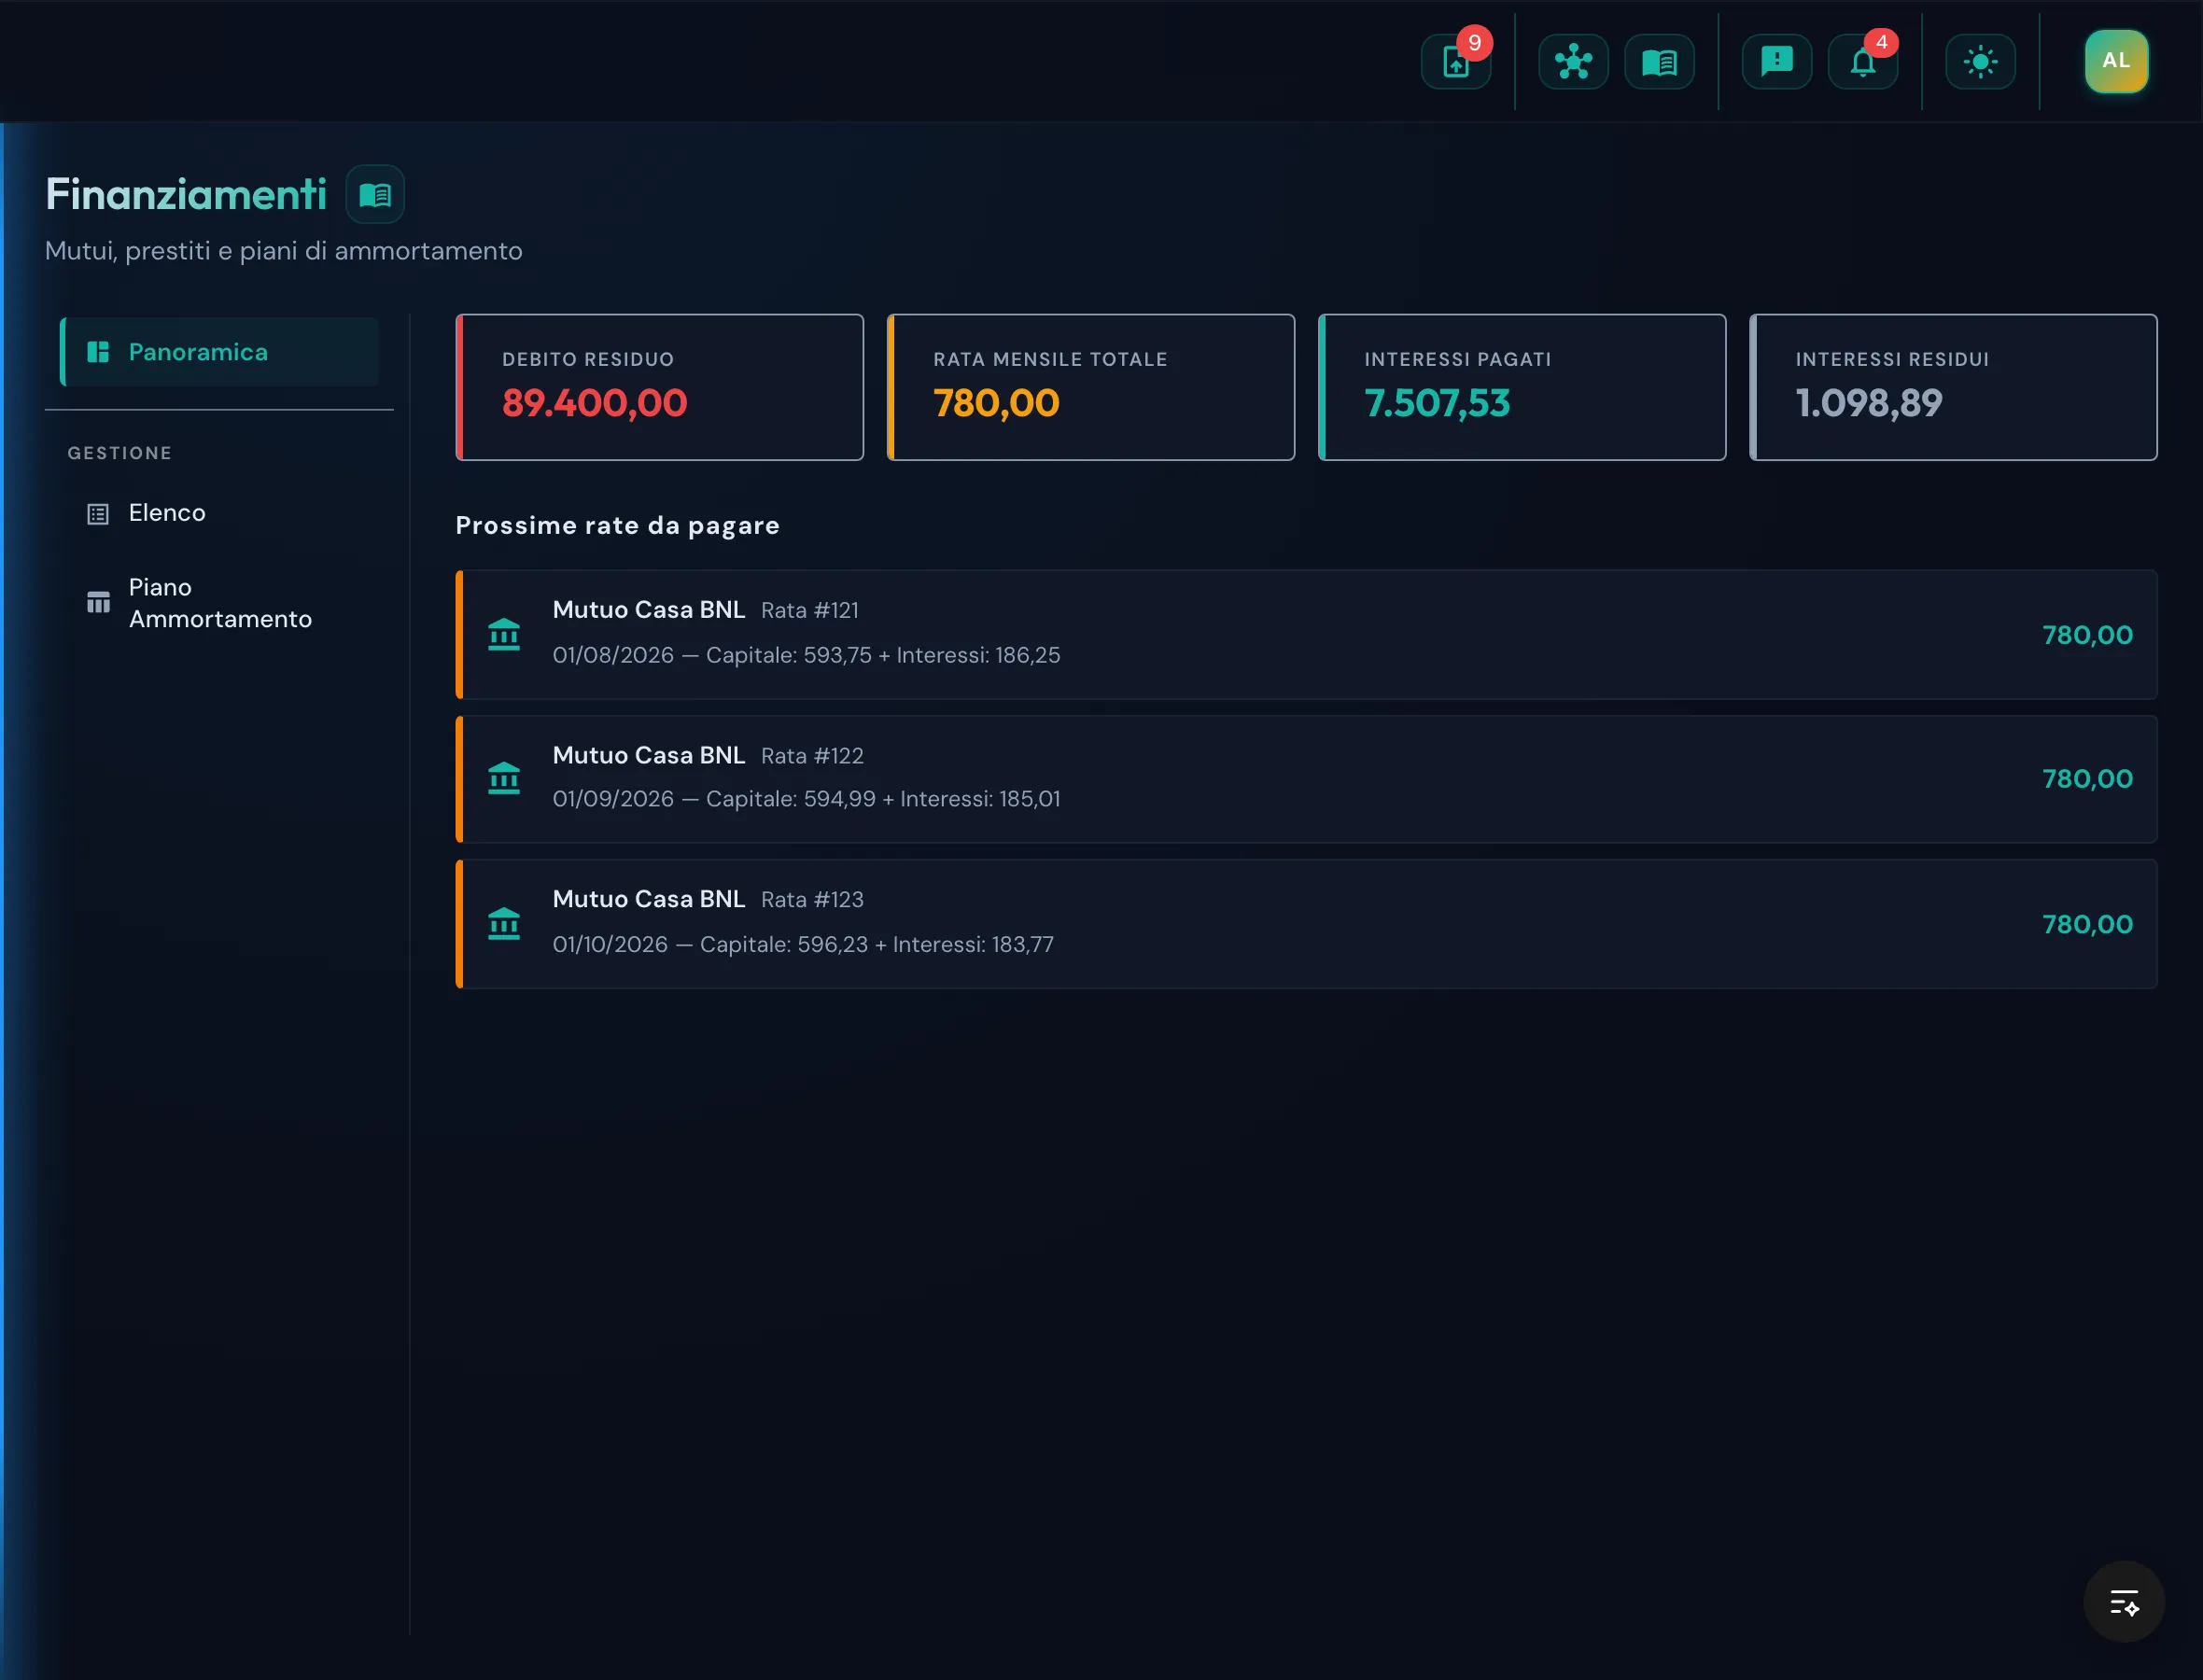The width and height of the screenshot is (2203, 1680).
Task: Click the Elenco list icon
Action: click(x=98, y=514)
